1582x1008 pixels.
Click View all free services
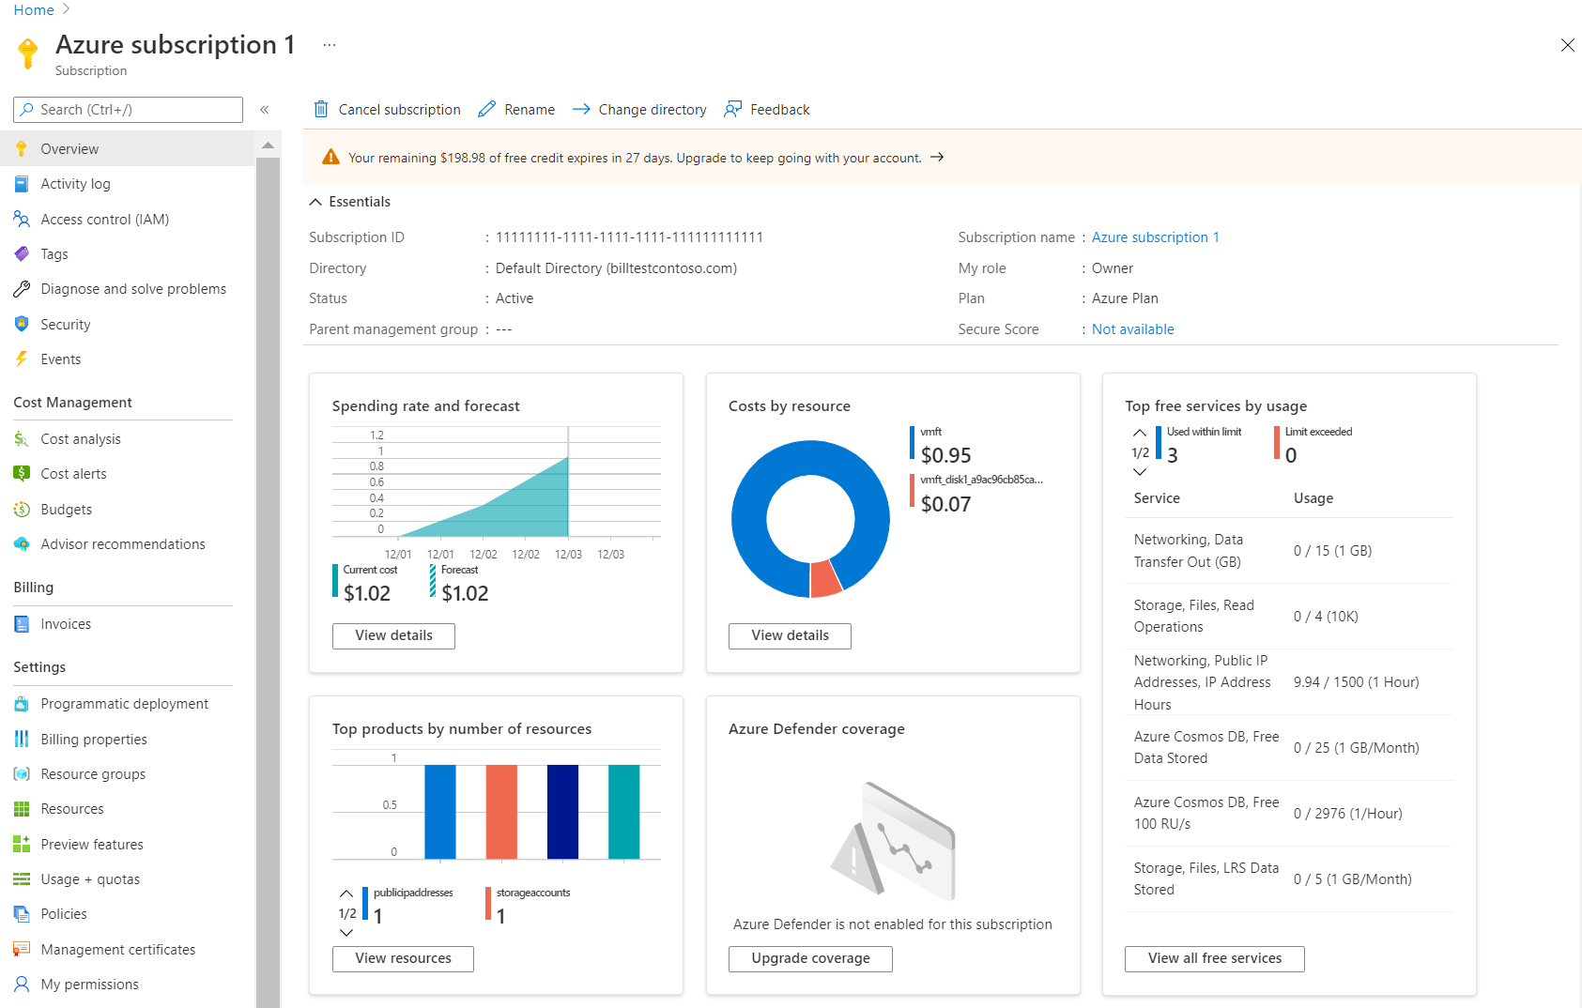pyautogui.click(x=1214, y=958)
